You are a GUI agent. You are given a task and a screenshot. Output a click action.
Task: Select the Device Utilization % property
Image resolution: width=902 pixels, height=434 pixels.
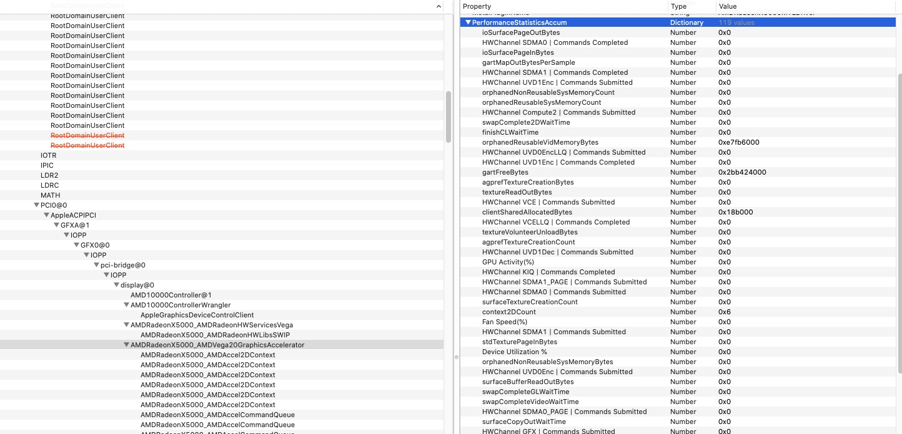(514, 352)
